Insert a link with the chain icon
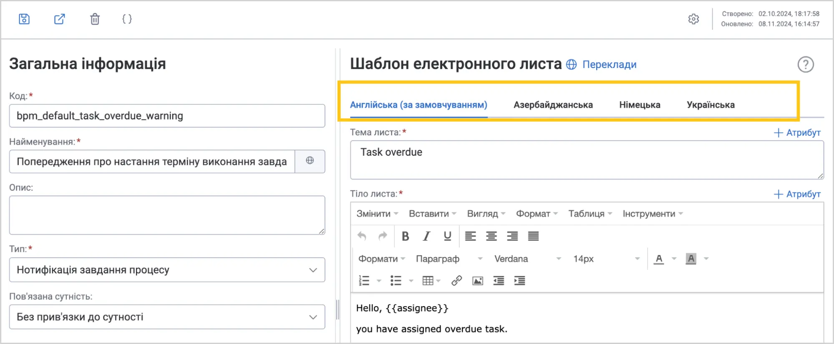The width and height of the screenshot is (834, 344). pyautogui.click(x=456, y=281)
